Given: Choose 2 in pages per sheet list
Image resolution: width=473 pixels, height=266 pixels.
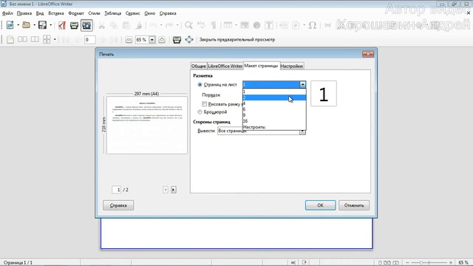Looking at the screenshot, I should [x=274, y=98].
